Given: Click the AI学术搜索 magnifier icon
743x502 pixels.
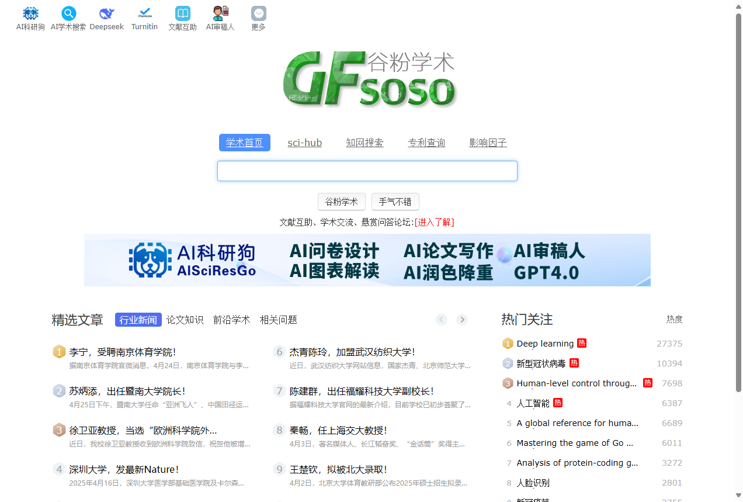Looking at the screenshot, I should tap(68, 14).
